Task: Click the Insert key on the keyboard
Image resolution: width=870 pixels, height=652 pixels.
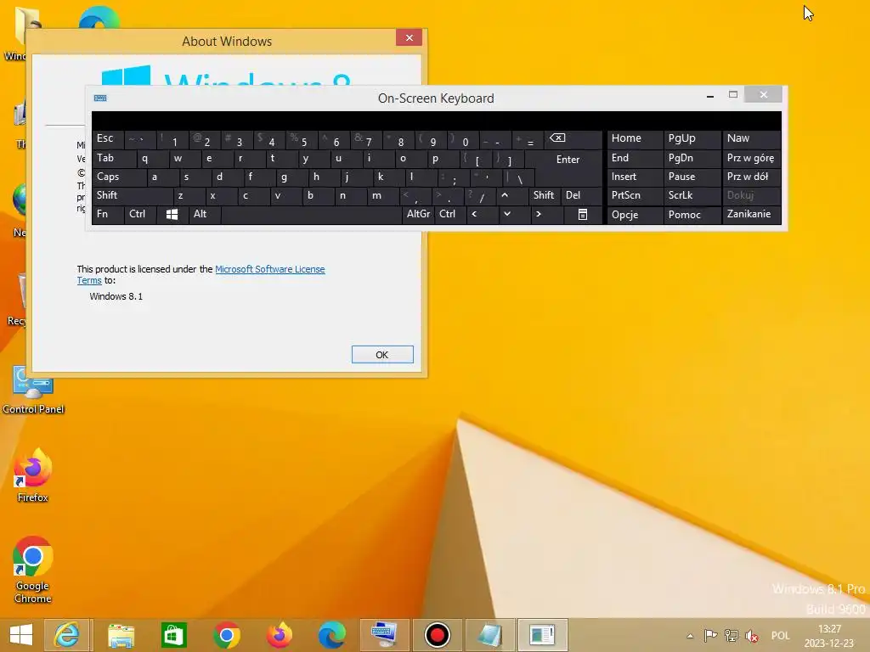Action: (x=635, y=177)
